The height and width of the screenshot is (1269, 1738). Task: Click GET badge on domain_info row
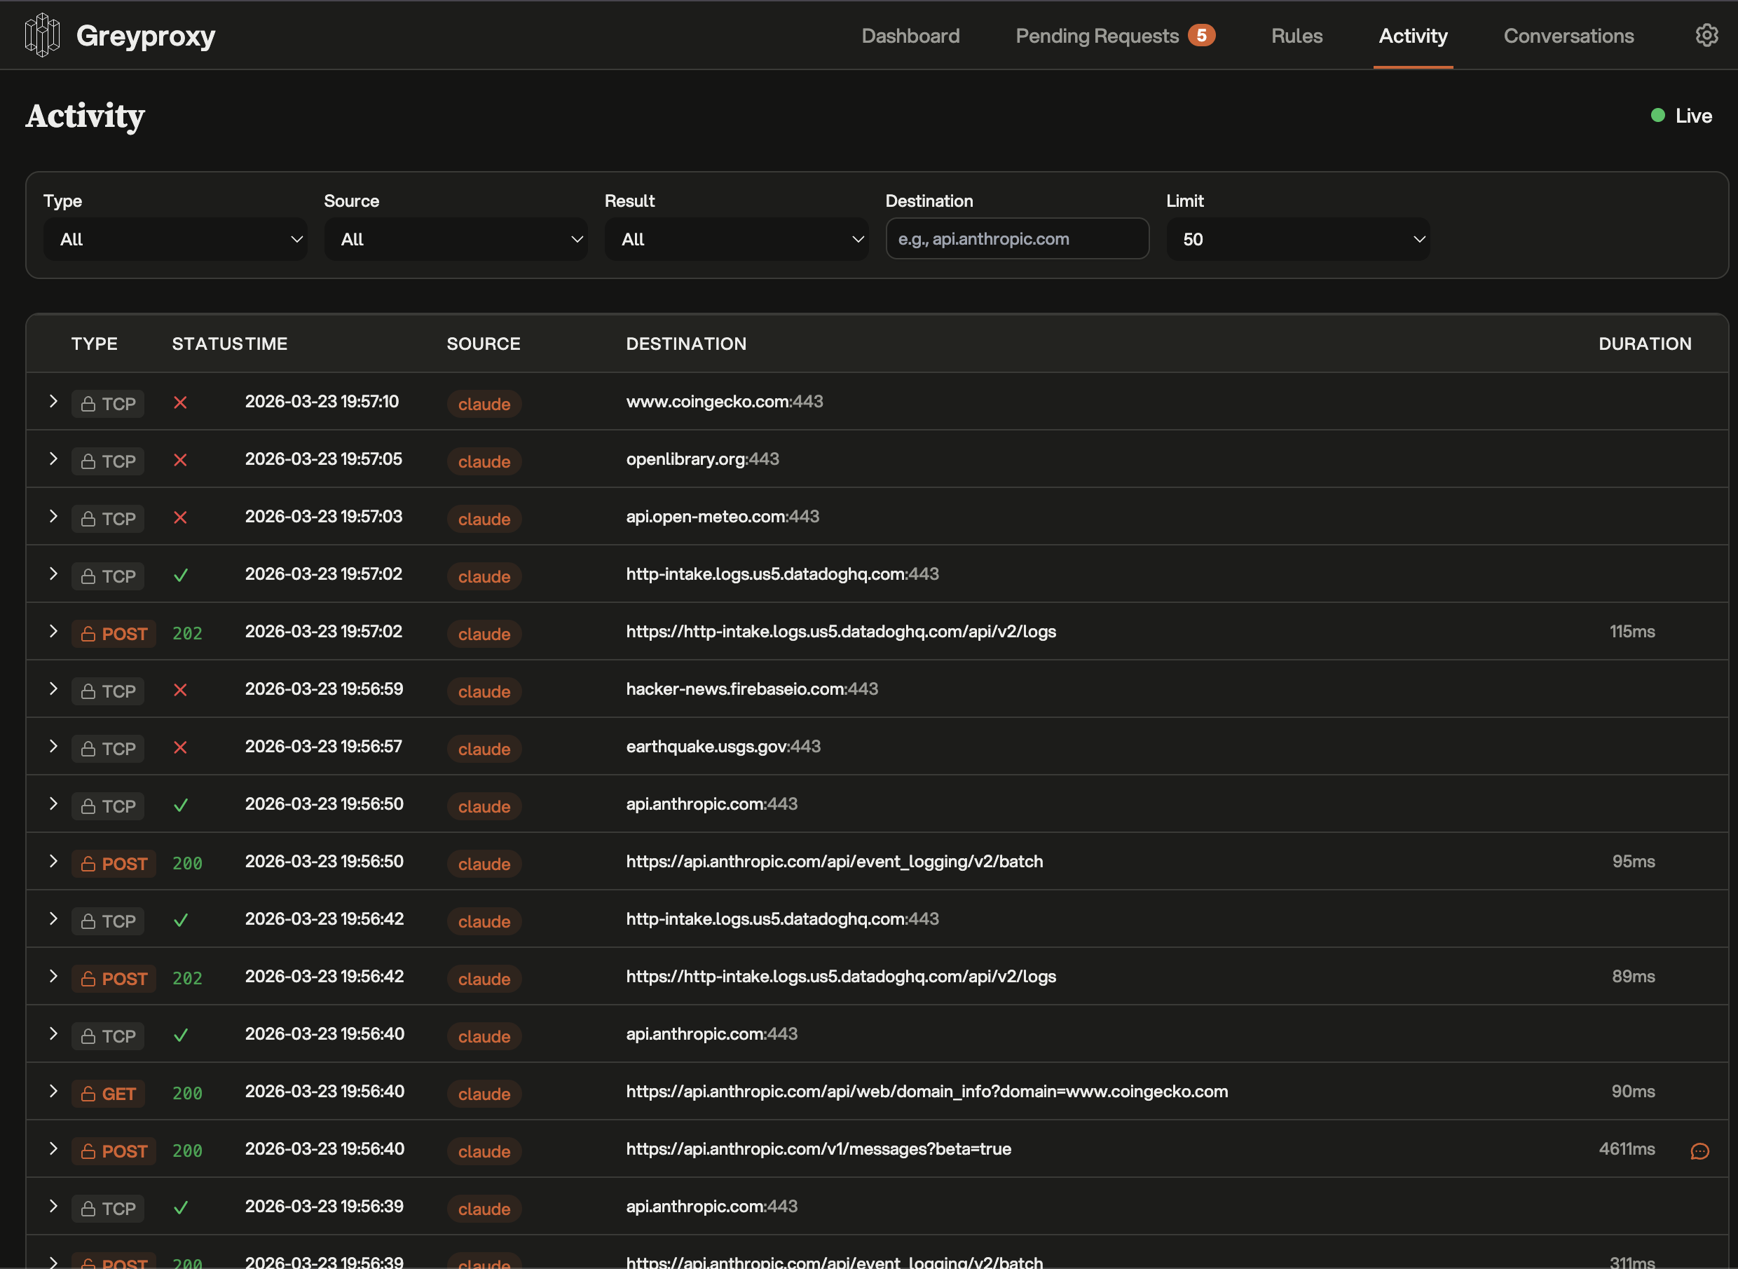click(108, 1093)
